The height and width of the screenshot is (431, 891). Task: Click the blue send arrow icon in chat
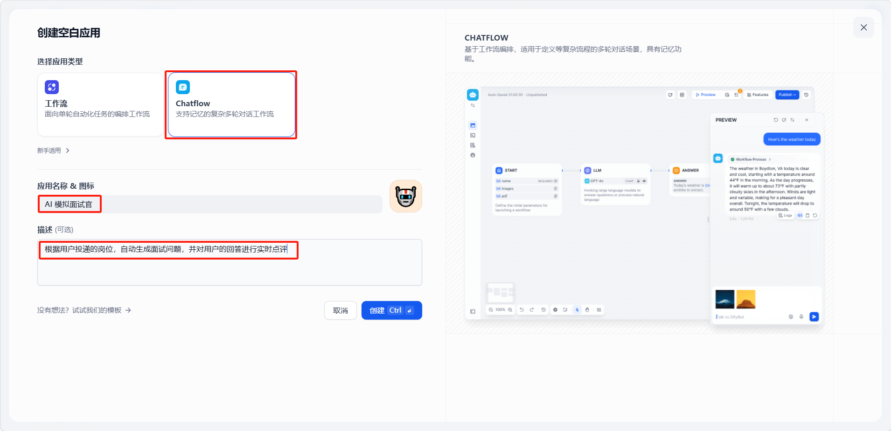[814, 317]
